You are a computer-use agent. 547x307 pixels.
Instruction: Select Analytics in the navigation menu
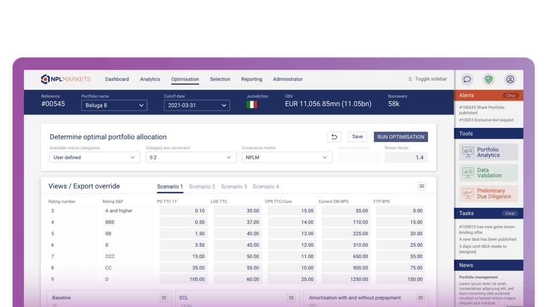point(150,78)
